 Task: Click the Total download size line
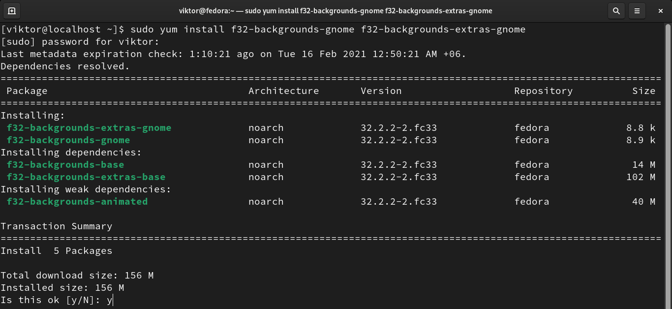pyautogui.click(x=77, y=276)
